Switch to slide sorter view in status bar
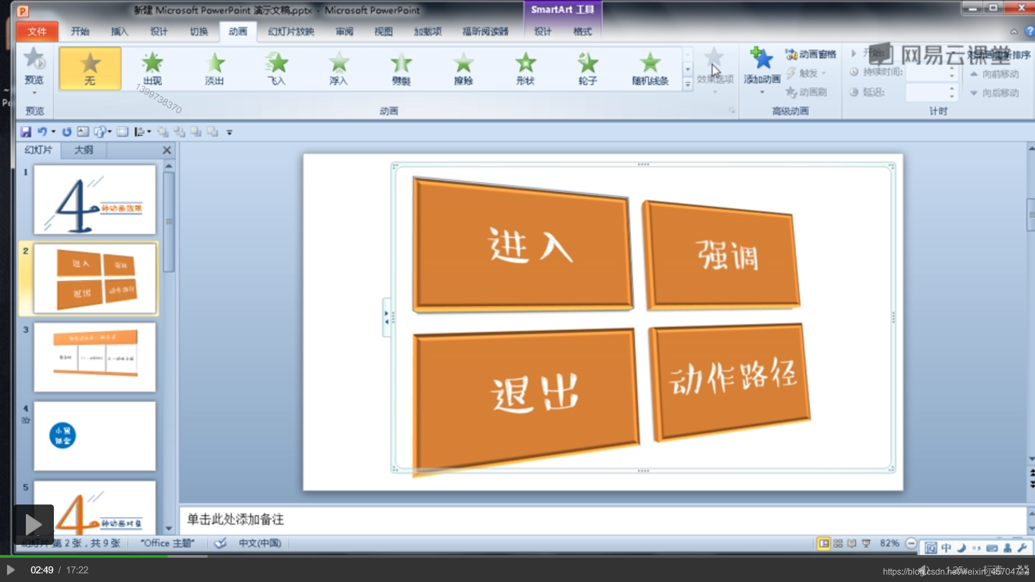The width and height of the screenshot is (1035, 582). click(x=838, y=543)
